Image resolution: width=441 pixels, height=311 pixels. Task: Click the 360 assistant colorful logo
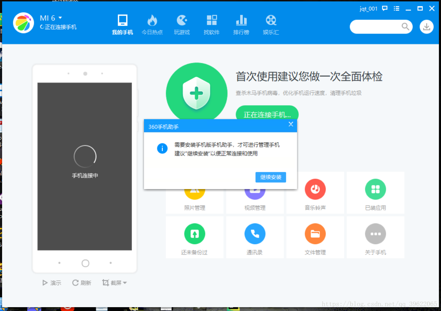tap(23, 23)
